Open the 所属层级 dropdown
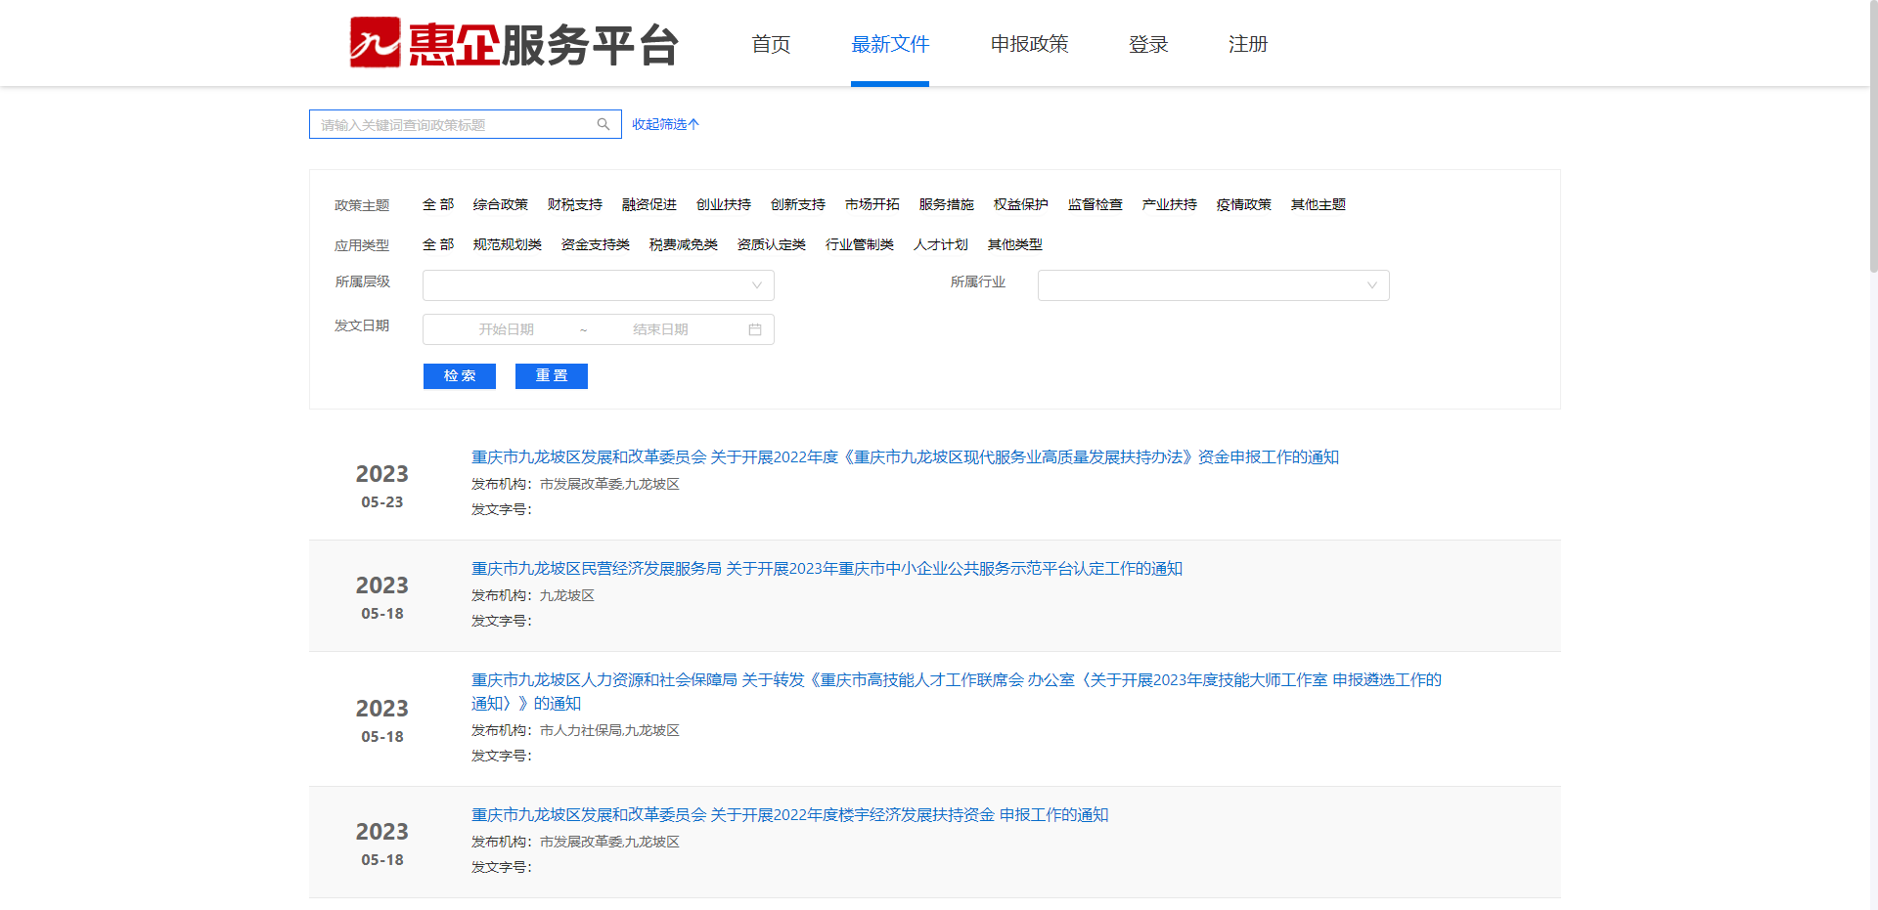1878x910 pixels. coord(599,285)
